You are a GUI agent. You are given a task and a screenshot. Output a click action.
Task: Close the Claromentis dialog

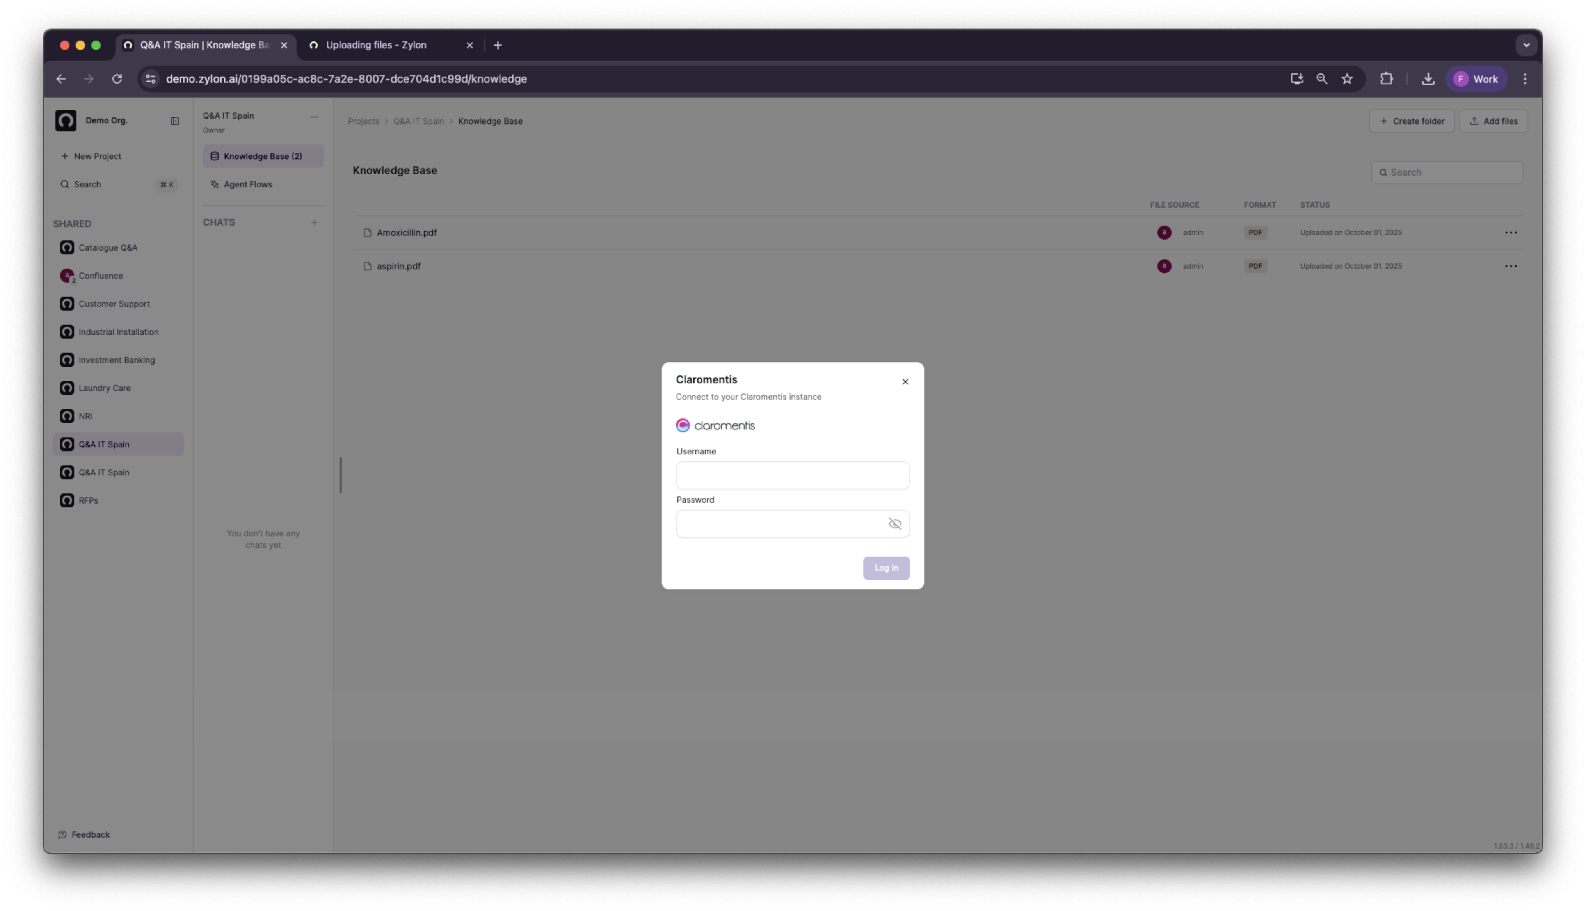coord(904,382)
